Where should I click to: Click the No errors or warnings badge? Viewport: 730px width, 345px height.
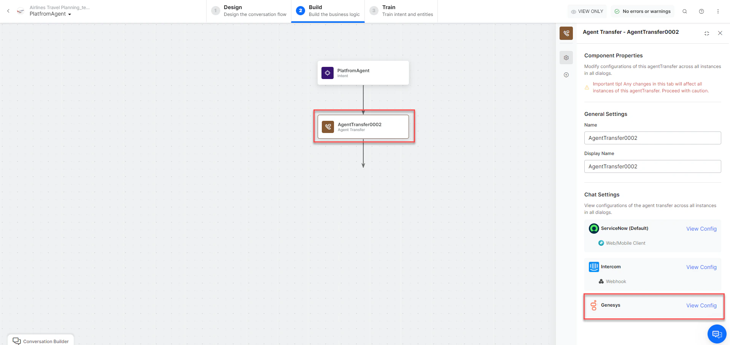(x=642, y=11)
